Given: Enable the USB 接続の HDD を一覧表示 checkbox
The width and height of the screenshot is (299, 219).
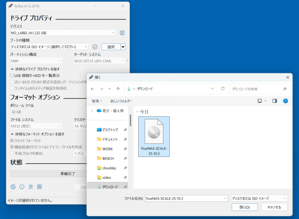Looking at the screenshot, I should coord(12,76).
